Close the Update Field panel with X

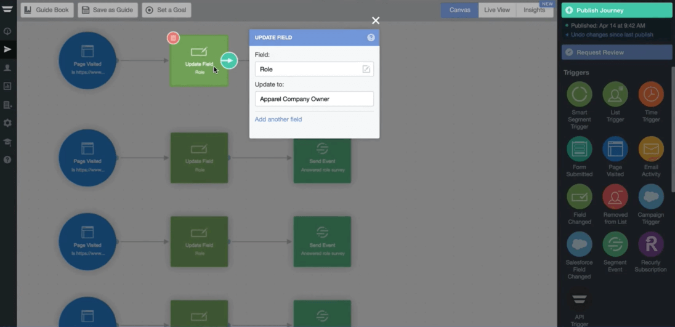click(x=376, y=21)
